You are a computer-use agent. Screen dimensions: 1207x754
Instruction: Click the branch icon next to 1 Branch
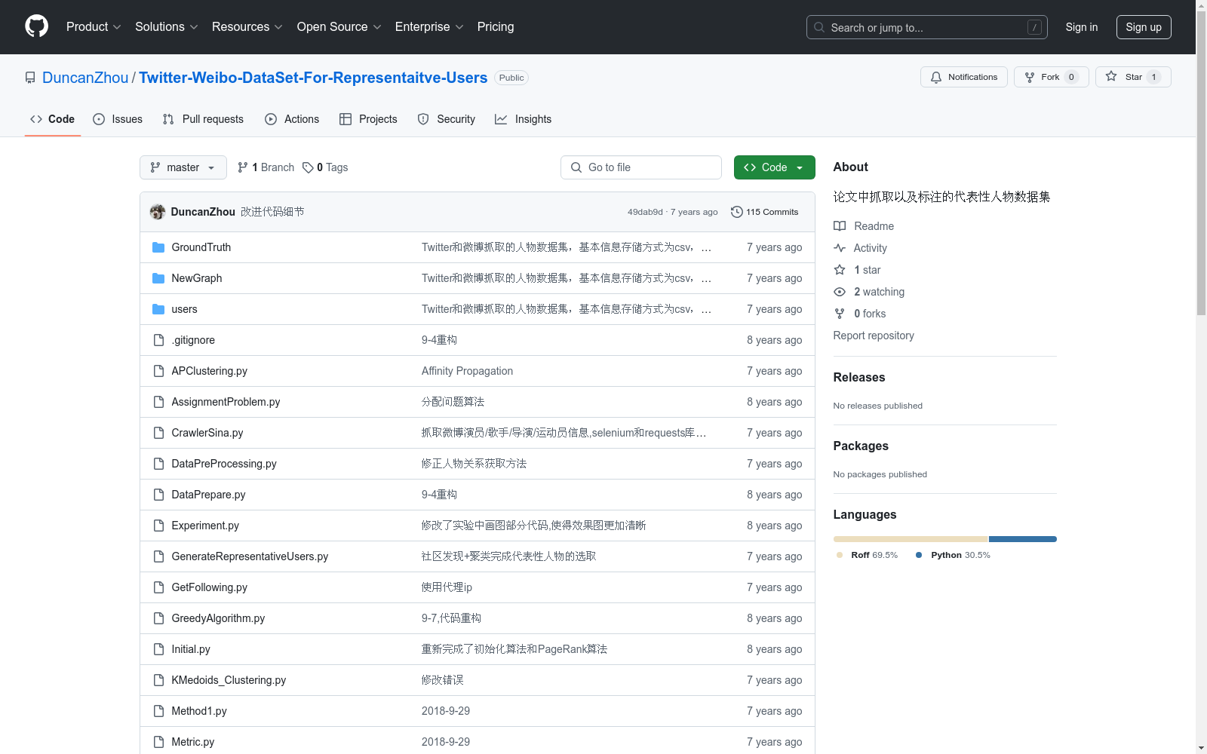(243, 167)
